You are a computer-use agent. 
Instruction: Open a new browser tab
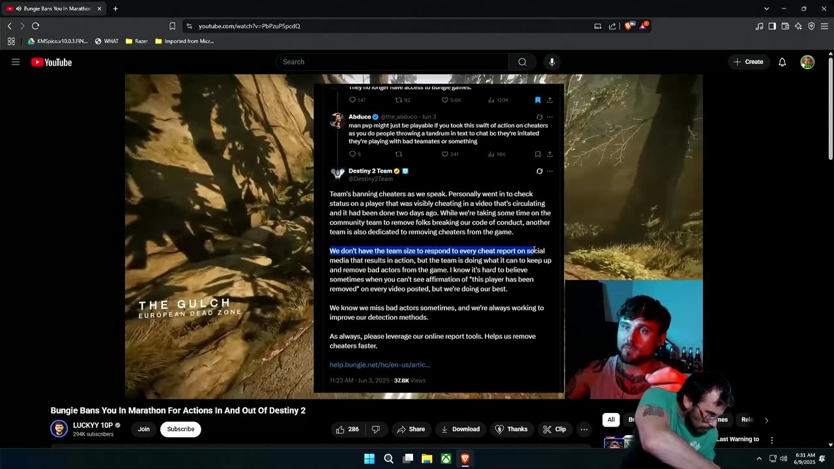(x=115, y=8)
